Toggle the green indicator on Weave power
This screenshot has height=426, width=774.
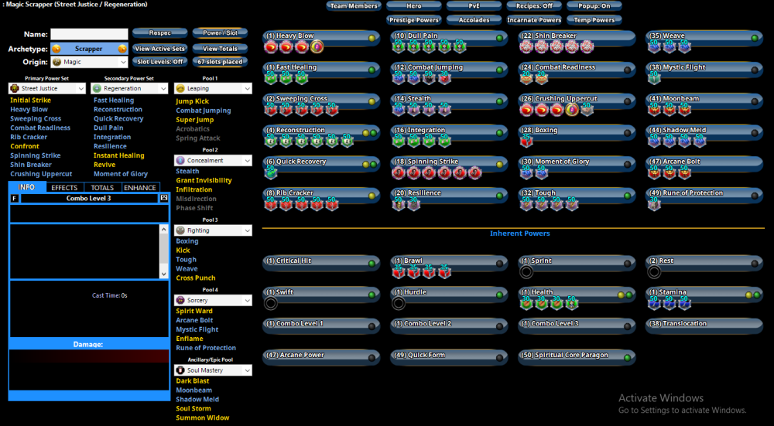click(755, 37)
